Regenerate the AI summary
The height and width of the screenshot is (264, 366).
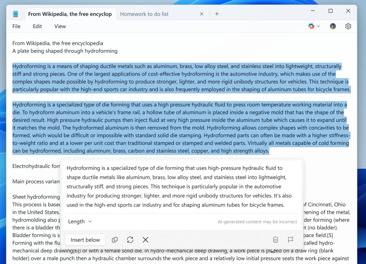point(130,240)
